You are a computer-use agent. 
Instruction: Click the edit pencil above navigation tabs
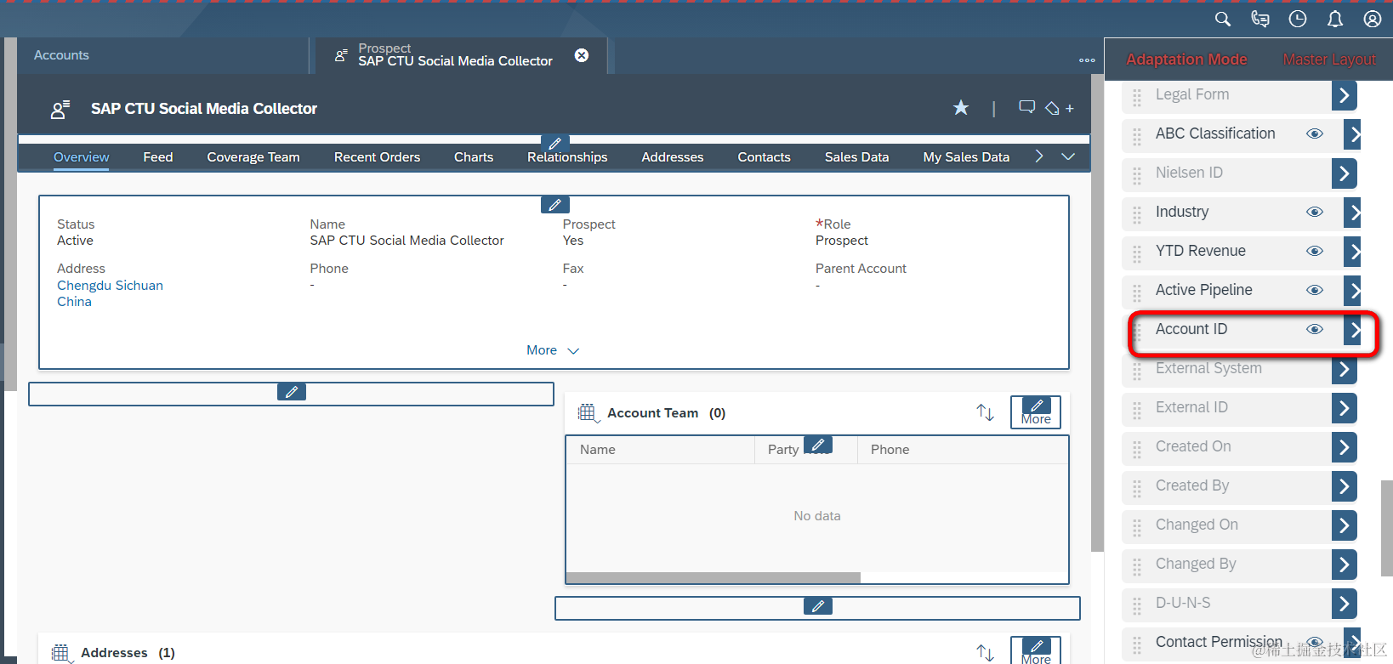coord(554,144)
